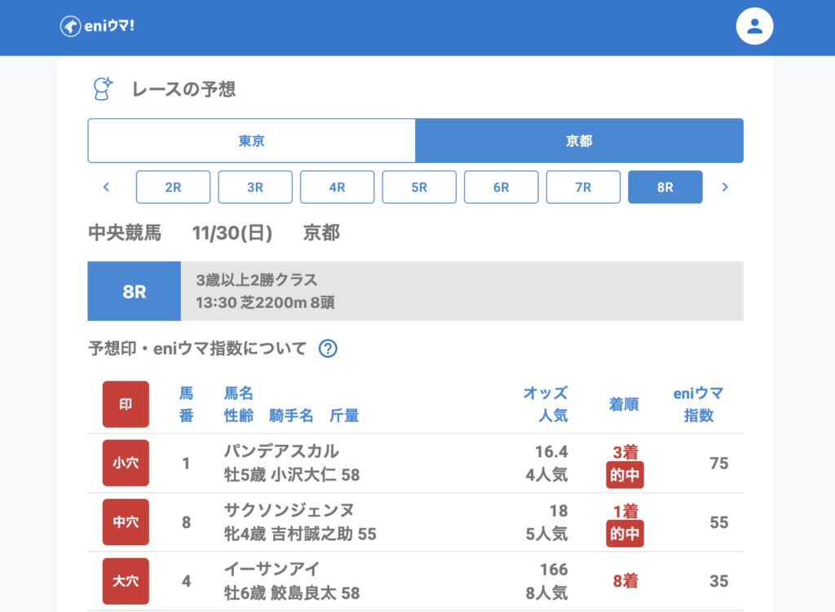Viewport: 835px width, 612px height.
Task: Click horse name パンデアスカル
Action: click(x=281, y=451)
